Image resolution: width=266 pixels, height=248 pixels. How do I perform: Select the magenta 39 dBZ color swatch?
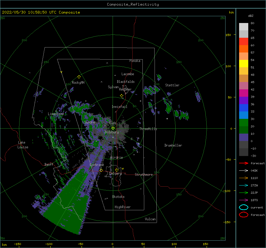(244, 93)
